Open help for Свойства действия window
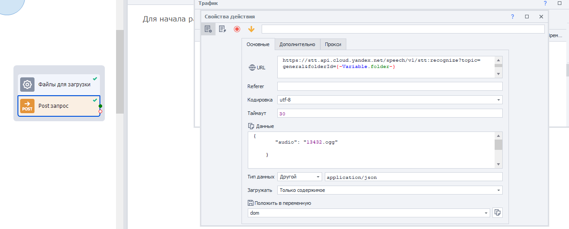Screen dimensions: 569x229 click(x=513, y=17)
